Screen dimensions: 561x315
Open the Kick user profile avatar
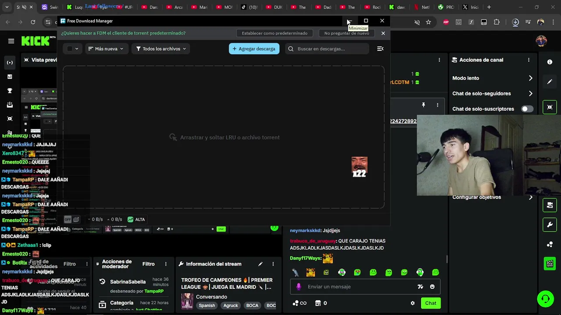541,41
